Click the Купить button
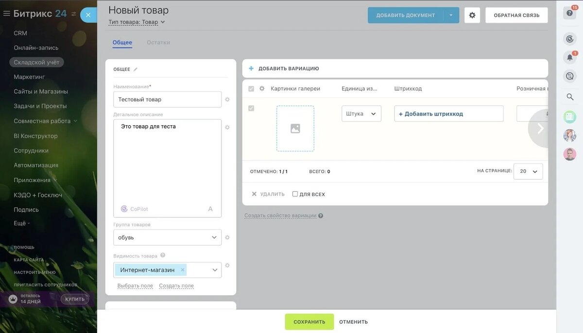Screen dimensions: 583x333 coord(75,299)
